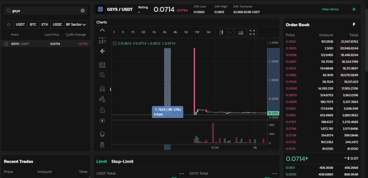The height and width of the screenshot is (178, 368).
Task: Hide all drawings with the eye icon
Action: [x=102, y=121]
